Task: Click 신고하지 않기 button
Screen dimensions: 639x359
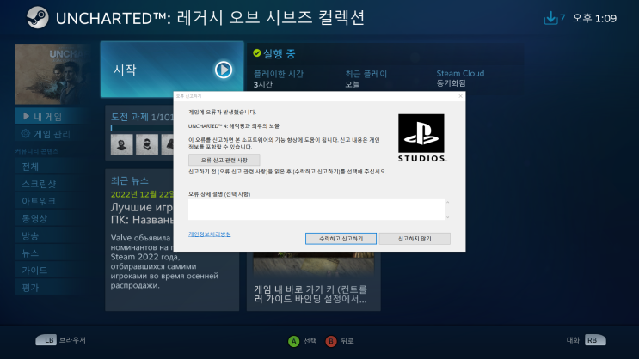Action: (415, 239)
